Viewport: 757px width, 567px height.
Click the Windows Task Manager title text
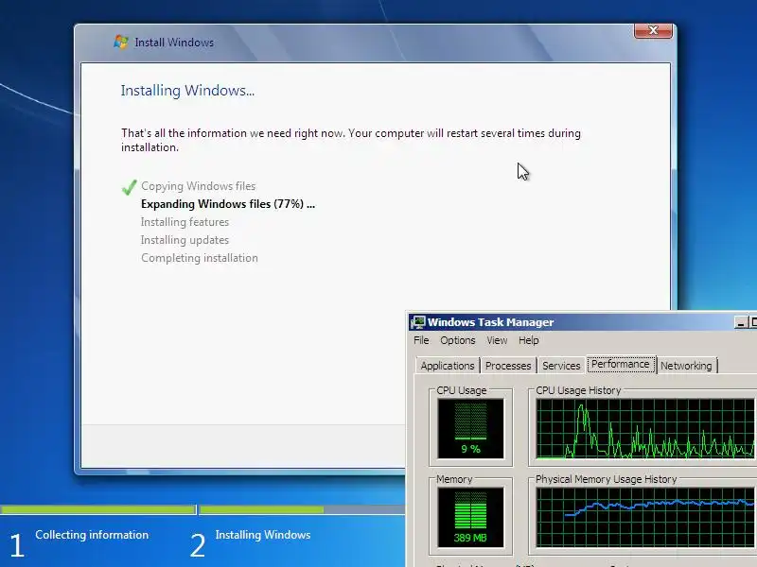tap(490, 322)
